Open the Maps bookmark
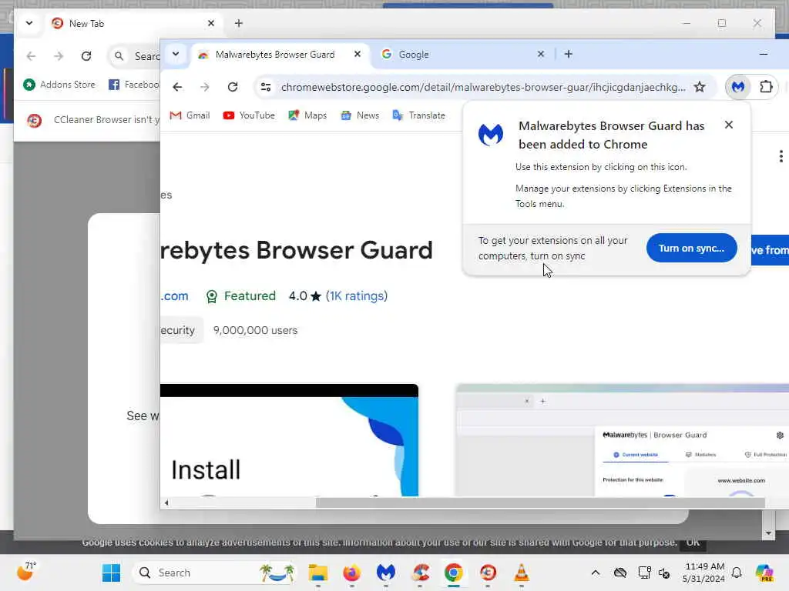789x591 pixels. pyautogui.click(x=307, y=115)
